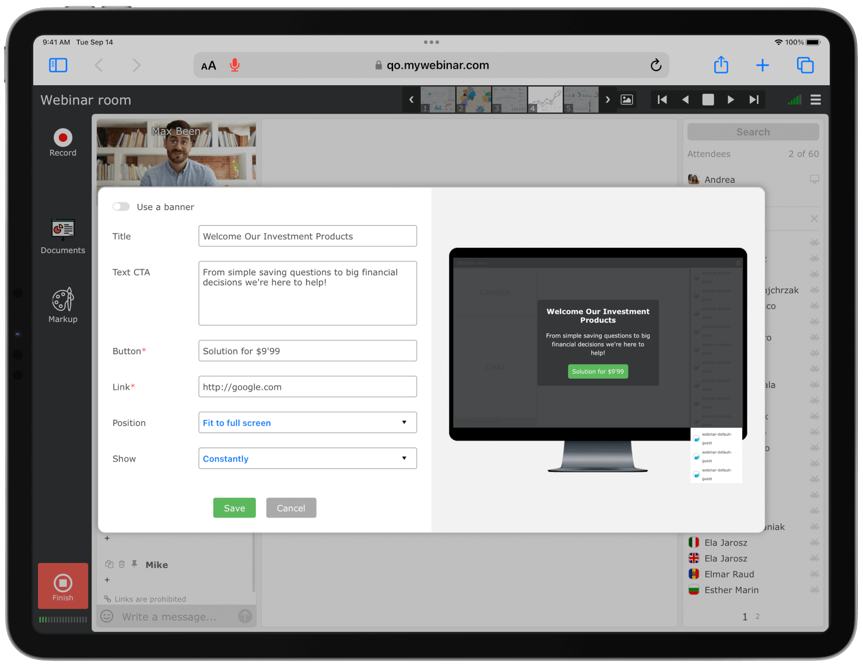Expand the Position dropdown

point(307,422)
